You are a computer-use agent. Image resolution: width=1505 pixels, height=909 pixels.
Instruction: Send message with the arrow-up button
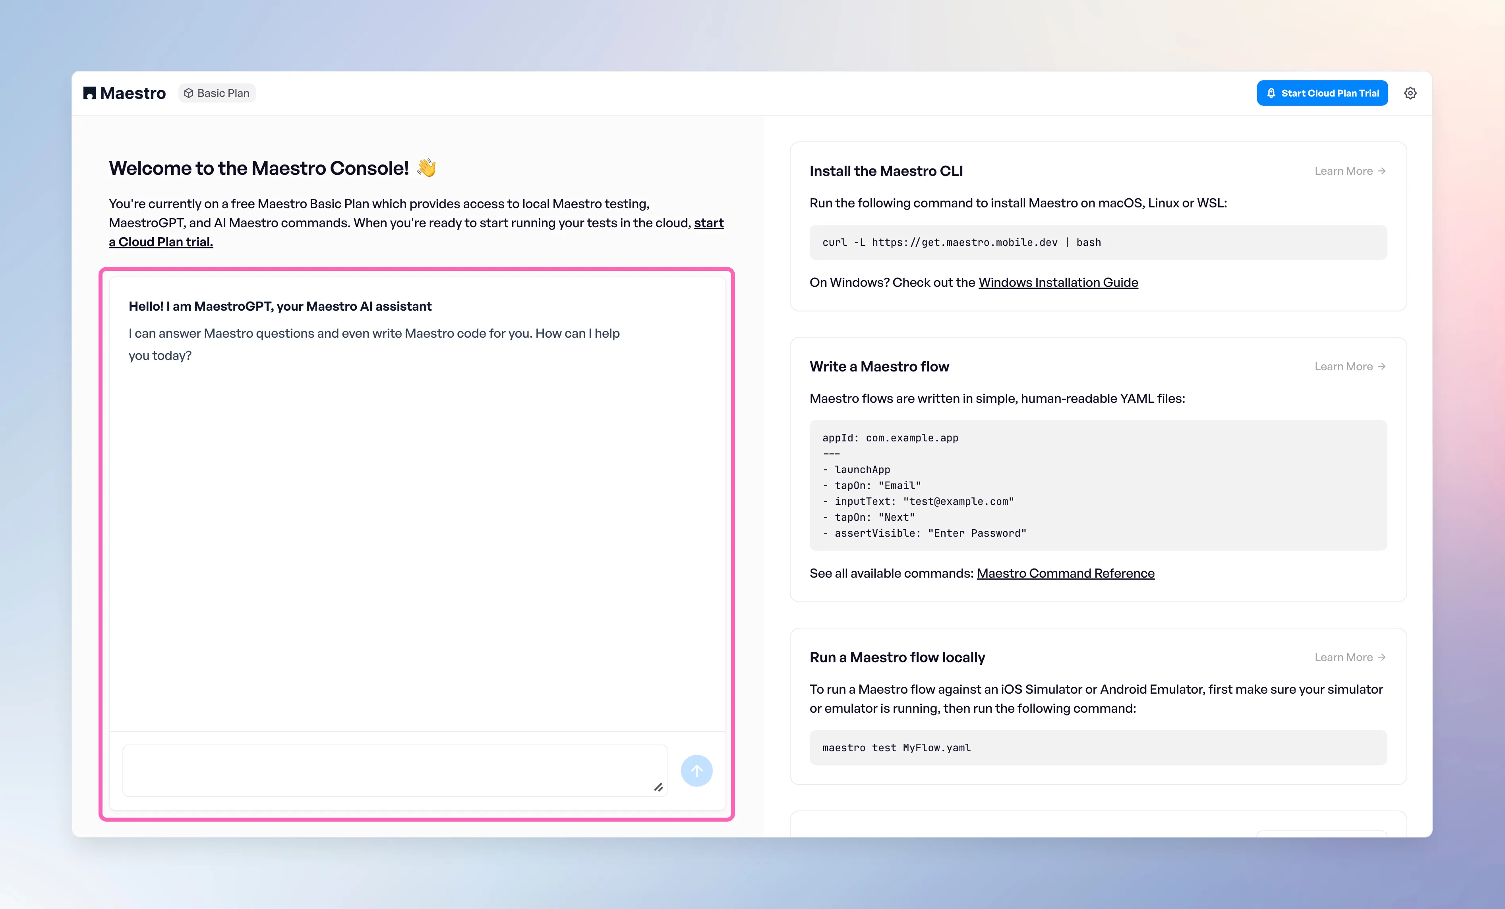696,770
